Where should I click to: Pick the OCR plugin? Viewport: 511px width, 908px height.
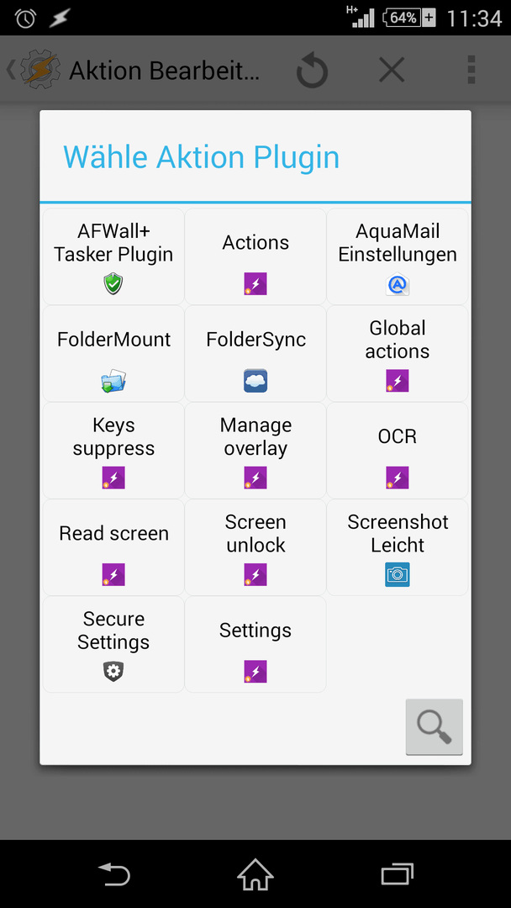[x=398, y=451]
